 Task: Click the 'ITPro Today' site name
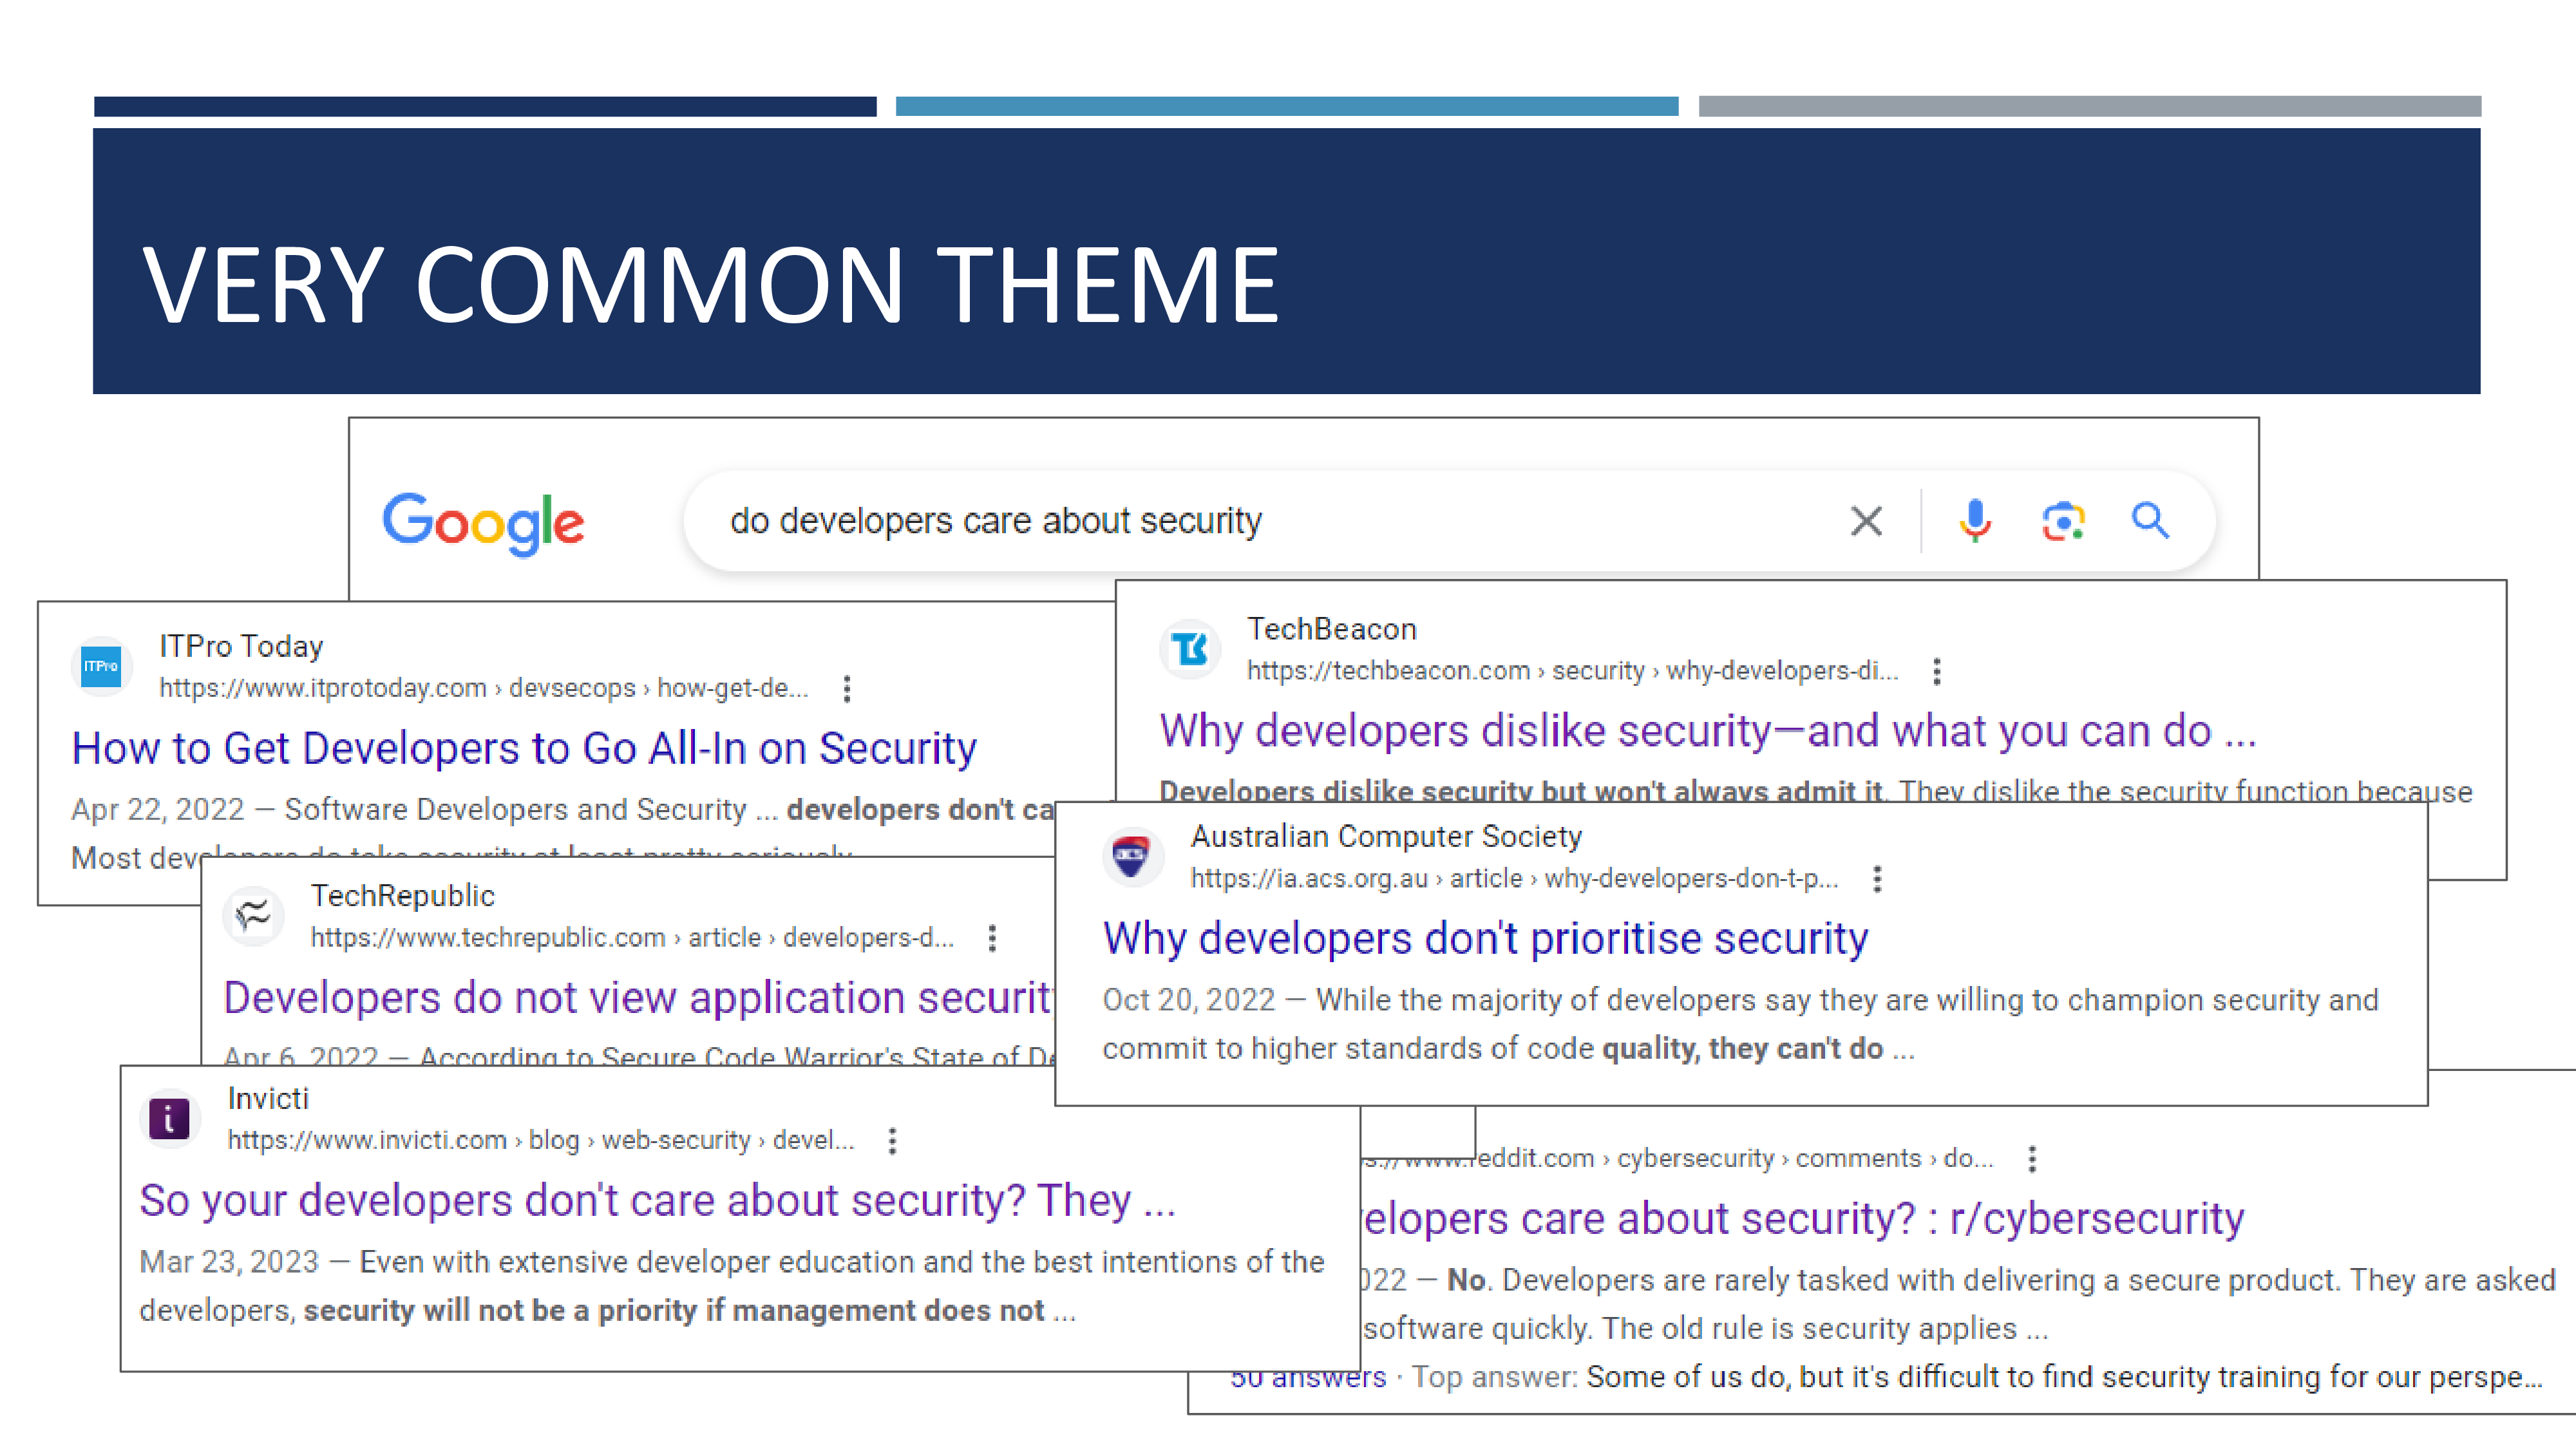click(x=241, y=646)
